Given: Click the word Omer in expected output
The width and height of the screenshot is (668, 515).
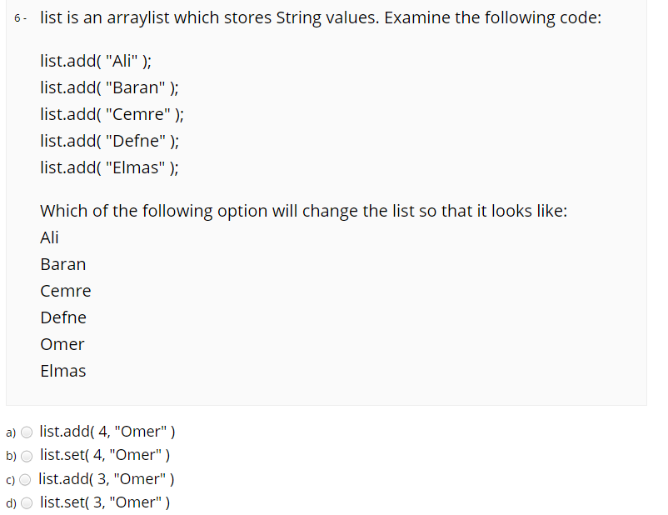Looking at the screenshot, I should coord(62,344).
